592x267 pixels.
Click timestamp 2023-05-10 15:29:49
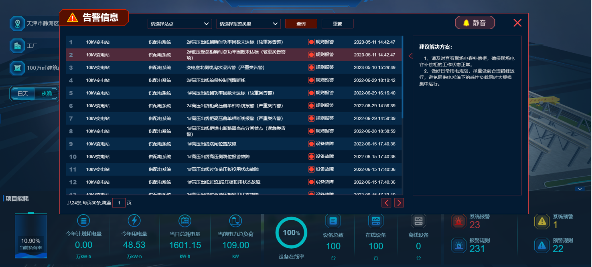click(x=375, y=68)
